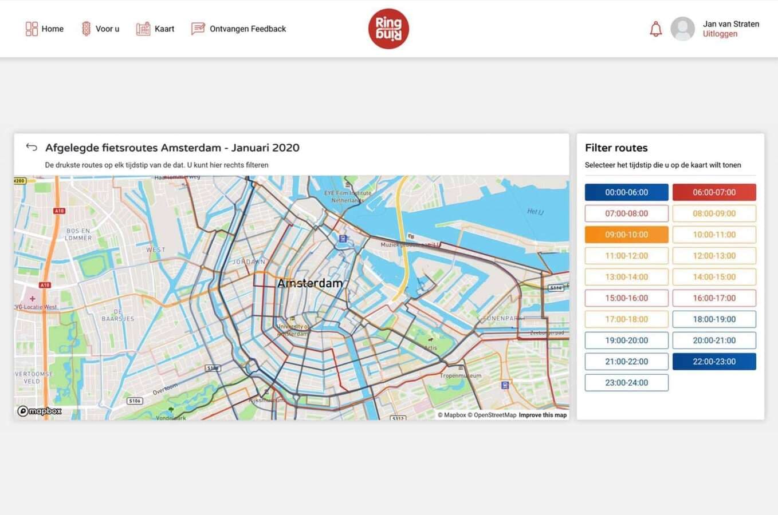Click the traffic light icon for Voor u

86,29
